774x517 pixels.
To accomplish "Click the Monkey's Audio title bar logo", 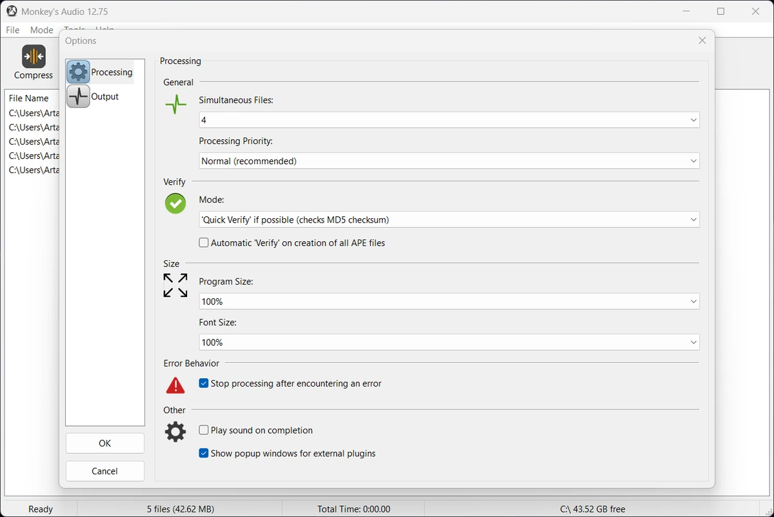I will [x=12, y=12].
